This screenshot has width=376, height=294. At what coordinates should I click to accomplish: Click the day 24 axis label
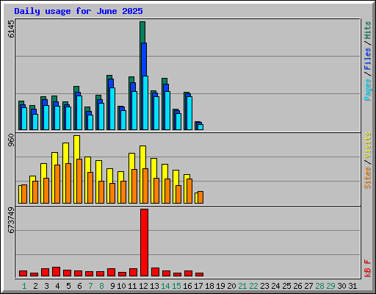pos(275,286)
